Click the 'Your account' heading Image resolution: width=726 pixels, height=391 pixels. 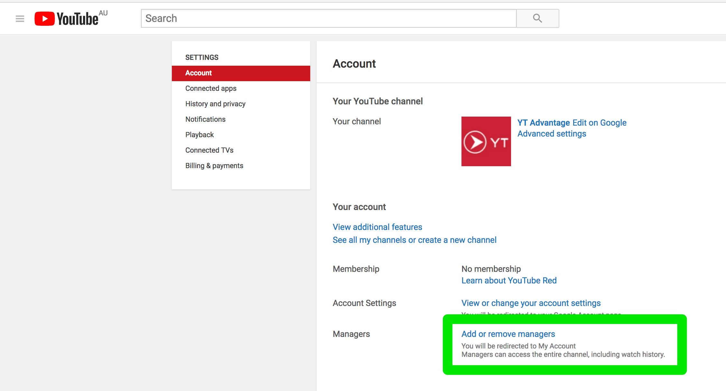[359, 207]
